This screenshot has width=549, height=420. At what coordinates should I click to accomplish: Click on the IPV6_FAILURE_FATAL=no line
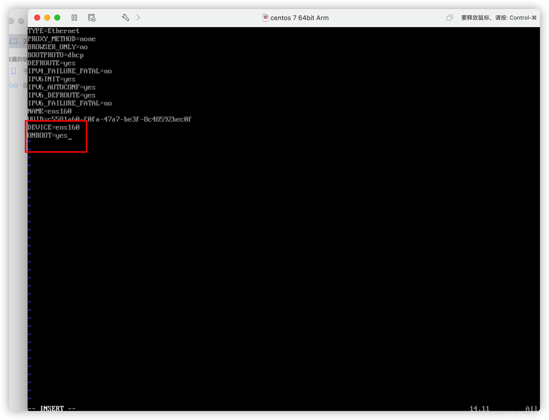coord(70,103)
